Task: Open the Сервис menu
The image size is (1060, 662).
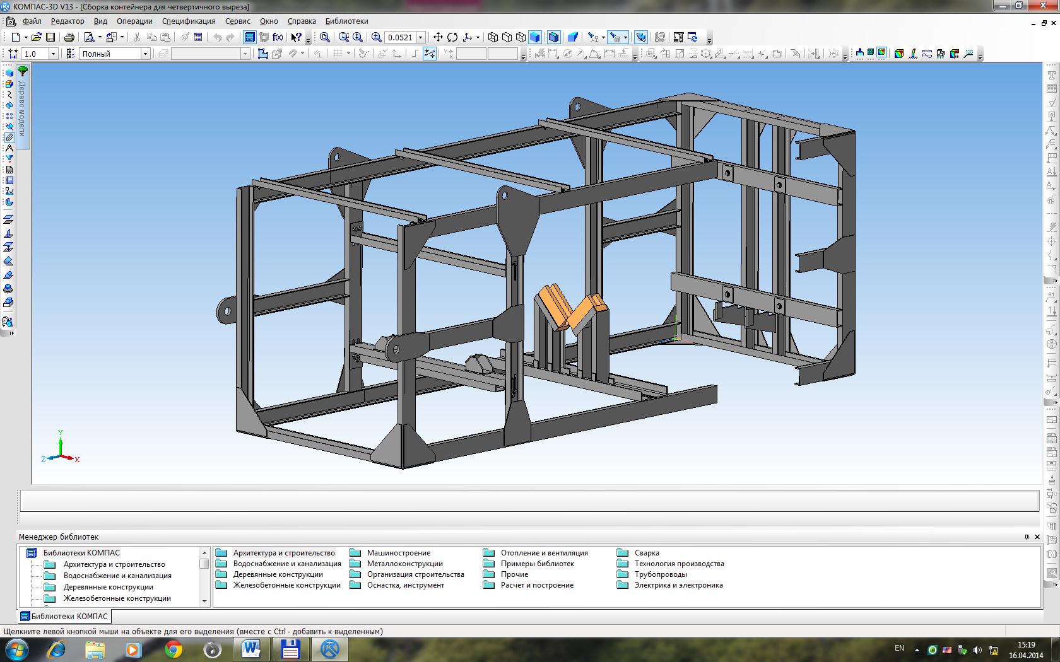Action: point(238,21)
